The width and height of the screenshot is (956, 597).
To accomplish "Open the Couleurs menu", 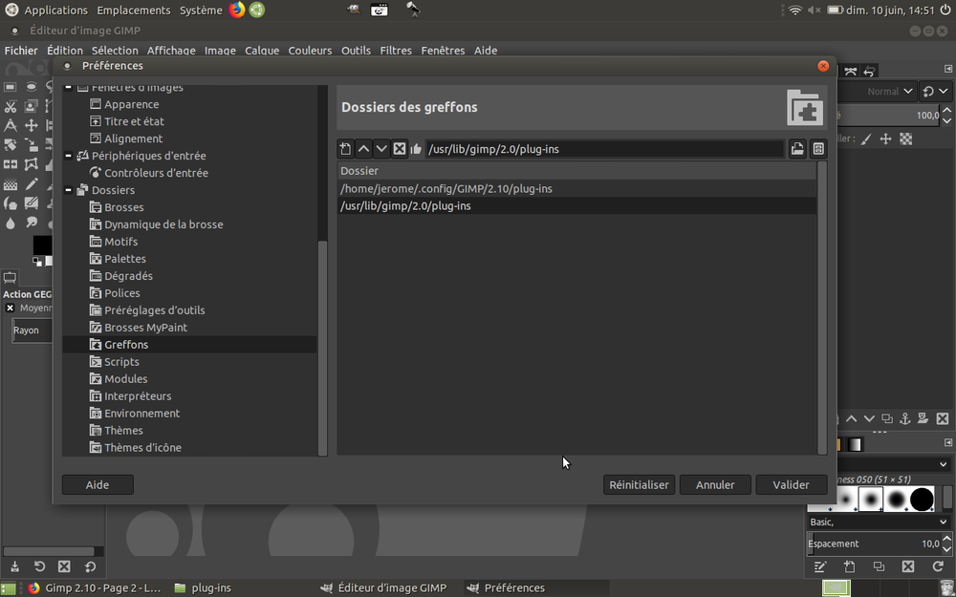I will (310, 51).
